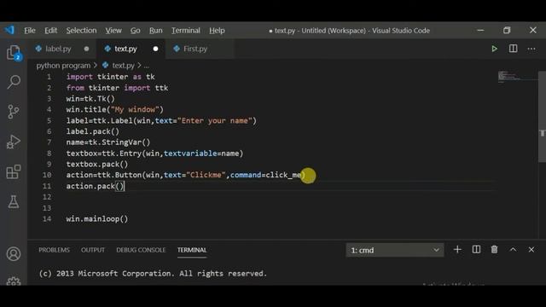Viewport: 546px width, 307px height.
Task: Close the terminal panel
Action: (531, 250)
